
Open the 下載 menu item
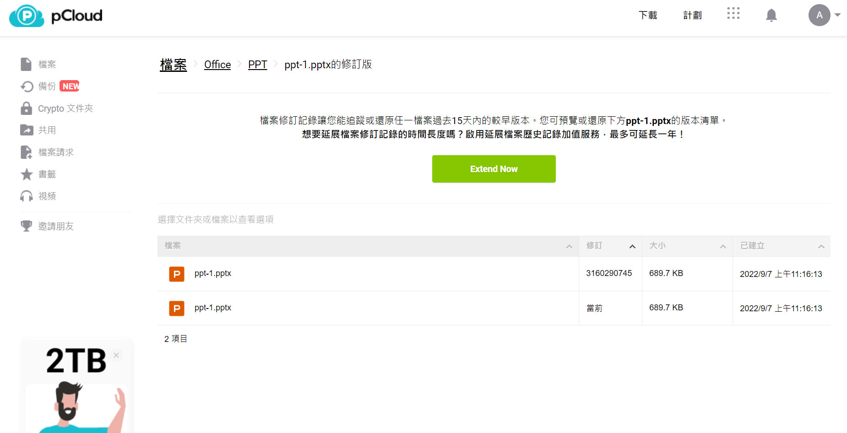tap(647, 15)
